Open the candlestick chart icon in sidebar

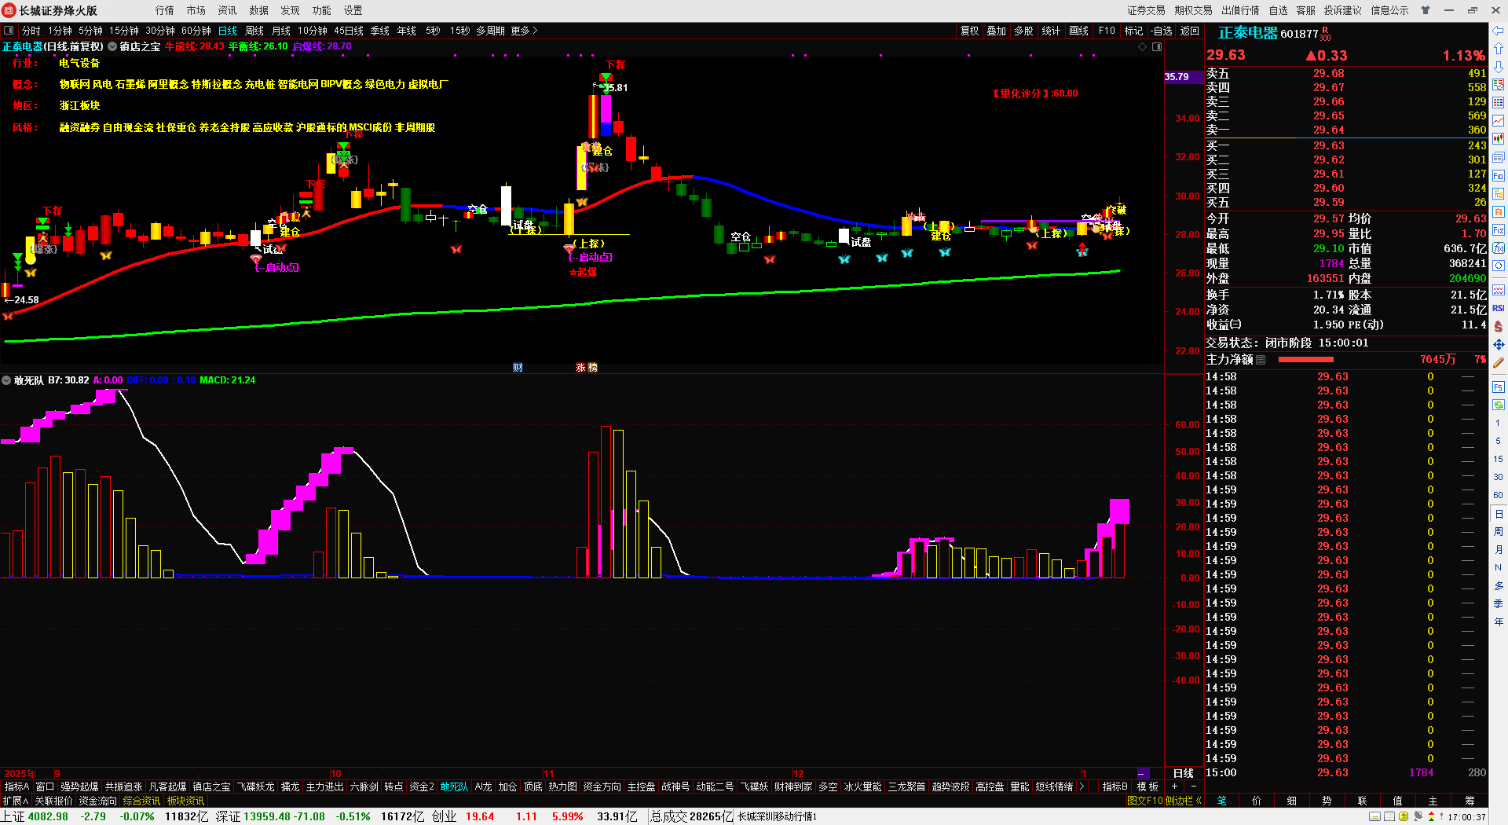1499,139
